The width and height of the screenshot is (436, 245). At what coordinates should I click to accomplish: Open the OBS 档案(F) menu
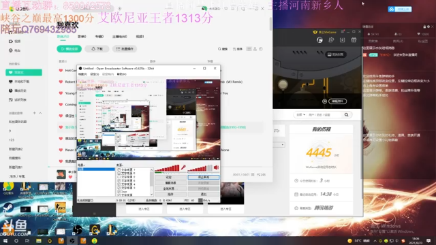click(x=82, y=74)
